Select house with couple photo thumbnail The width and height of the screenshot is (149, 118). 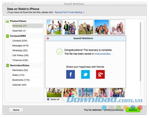pyautogui.click(x=86, y=27)
